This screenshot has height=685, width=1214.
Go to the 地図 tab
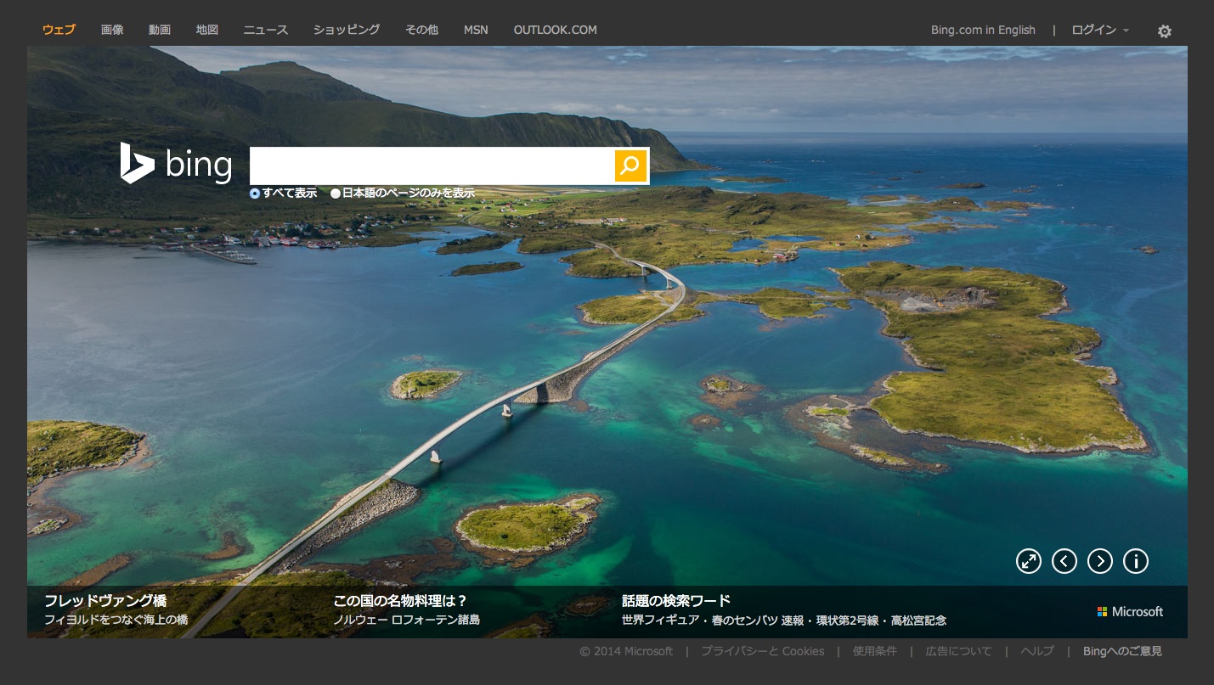pos(206,30)
